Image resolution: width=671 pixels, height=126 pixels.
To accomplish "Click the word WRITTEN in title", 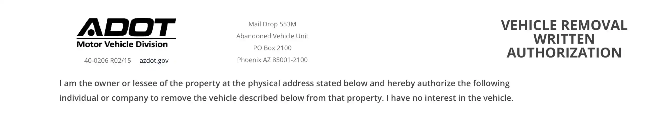I will [x=564, y=39].
